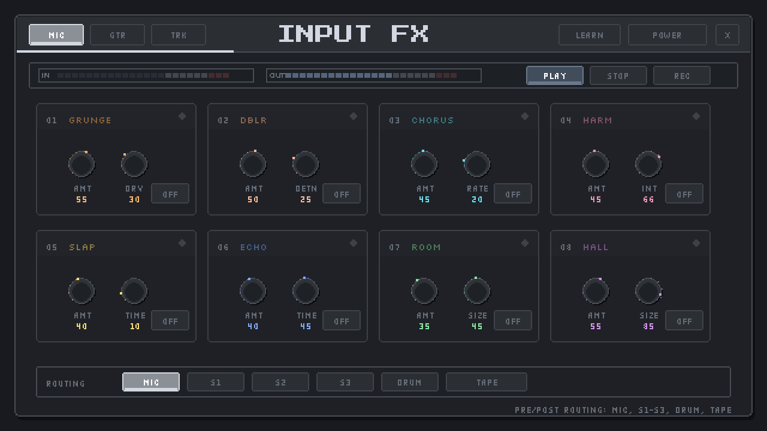
Task: Click the diamond indicator on the GRUNGE panel
Action: [182, 116]
